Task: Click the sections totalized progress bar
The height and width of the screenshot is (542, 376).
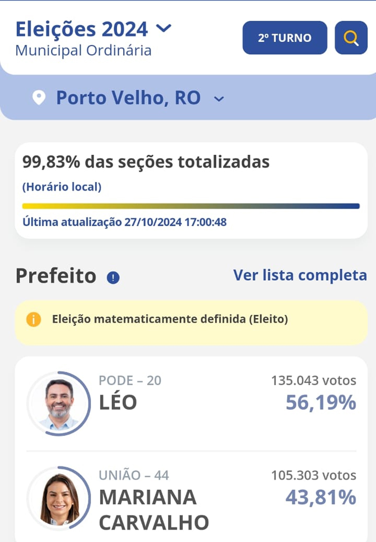Action: click(x=191, y=206)
